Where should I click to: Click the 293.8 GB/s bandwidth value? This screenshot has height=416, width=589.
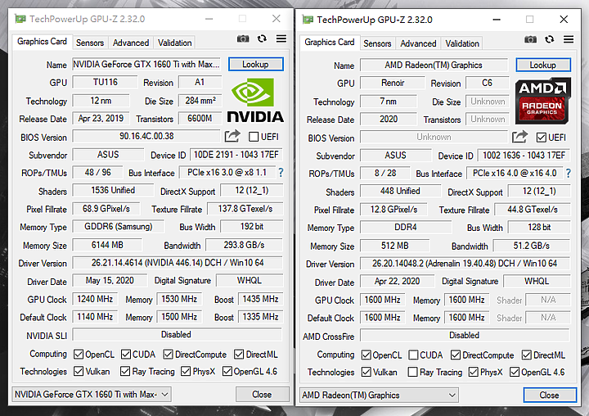pyautogui.click(x=244, y=245)
